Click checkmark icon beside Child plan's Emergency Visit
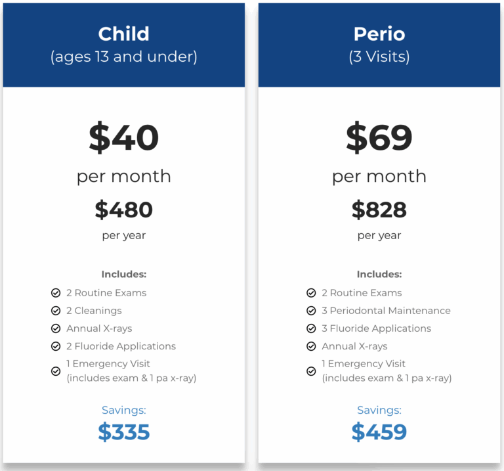This screenshot has width=504, height=471. 56,370
